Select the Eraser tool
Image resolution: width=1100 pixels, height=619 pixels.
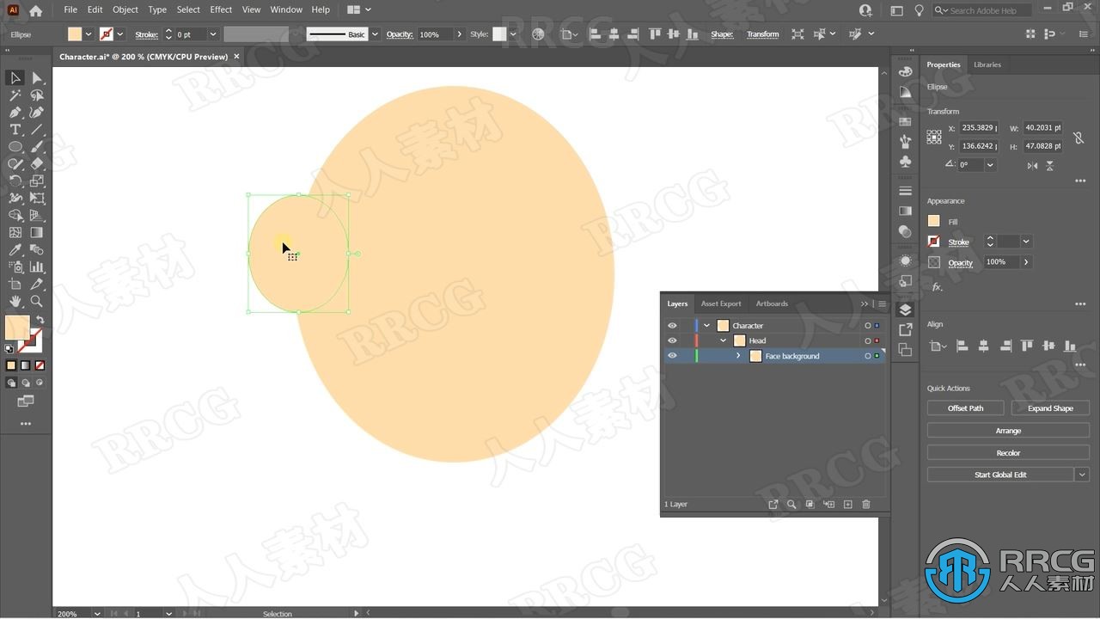tap(37, 164)
